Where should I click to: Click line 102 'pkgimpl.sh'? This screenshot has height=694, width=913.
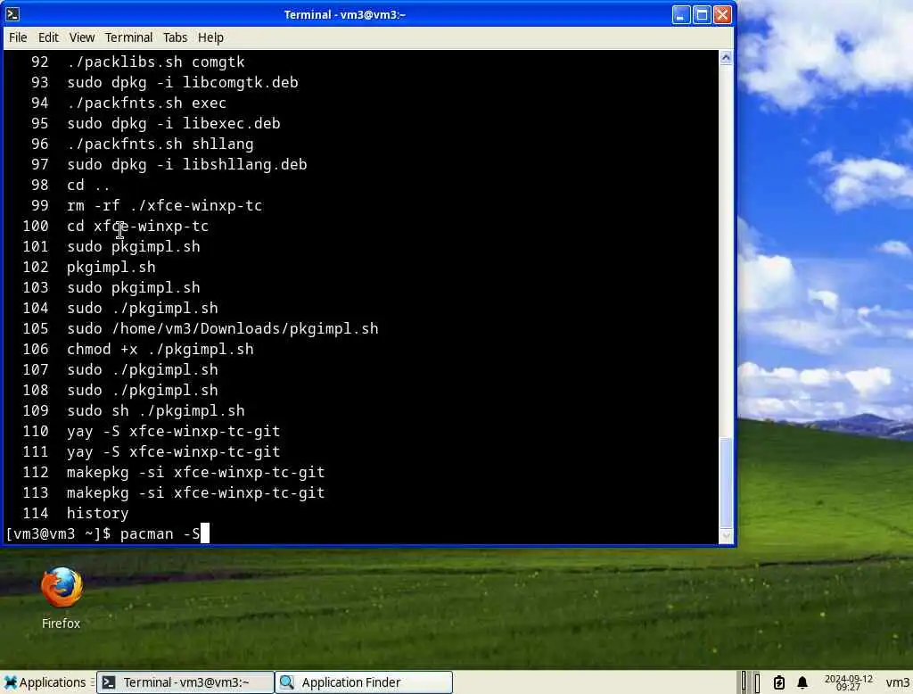[x=111, y=267]
